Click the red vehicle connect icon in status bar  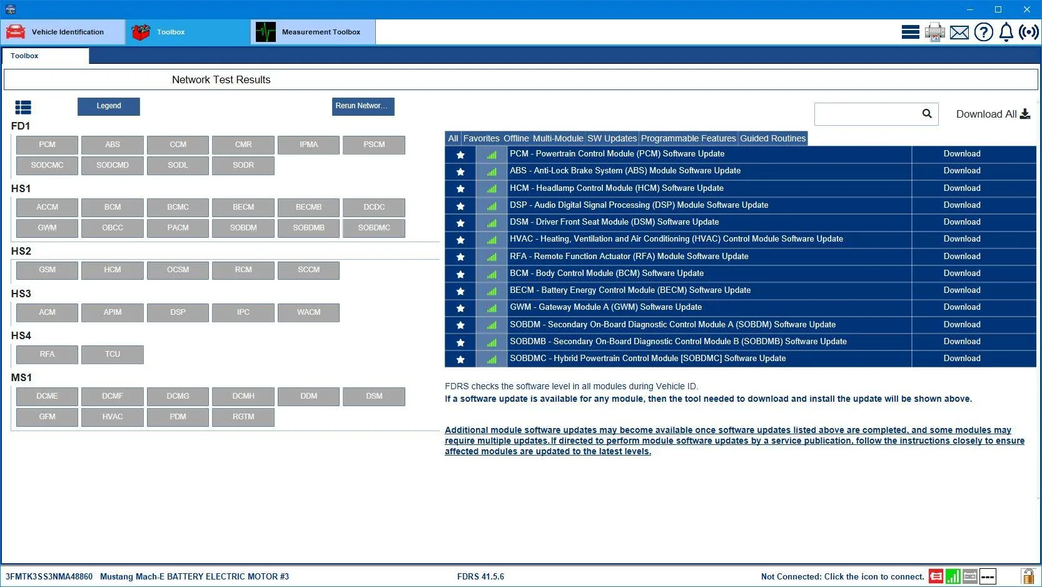936,576
